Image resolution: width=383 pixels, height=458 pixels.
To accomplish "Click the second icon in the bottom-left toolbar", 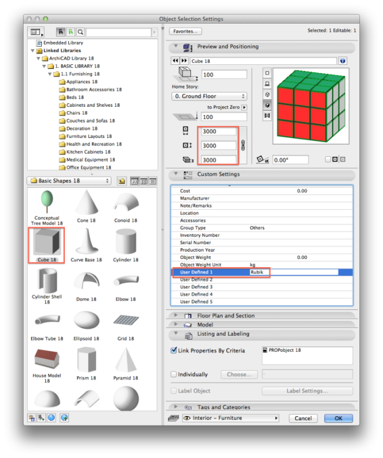I will point(41,418).
